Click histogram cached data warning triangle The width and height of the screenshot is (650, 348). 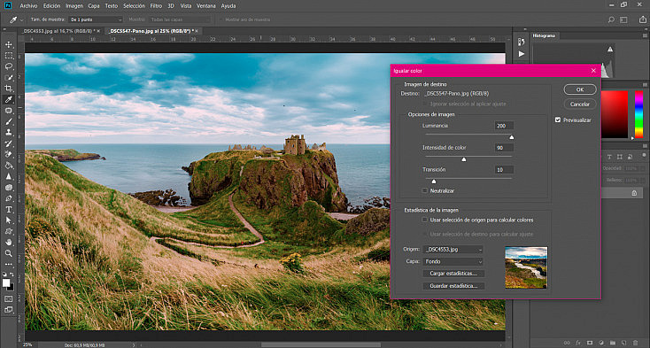(610, 50)
